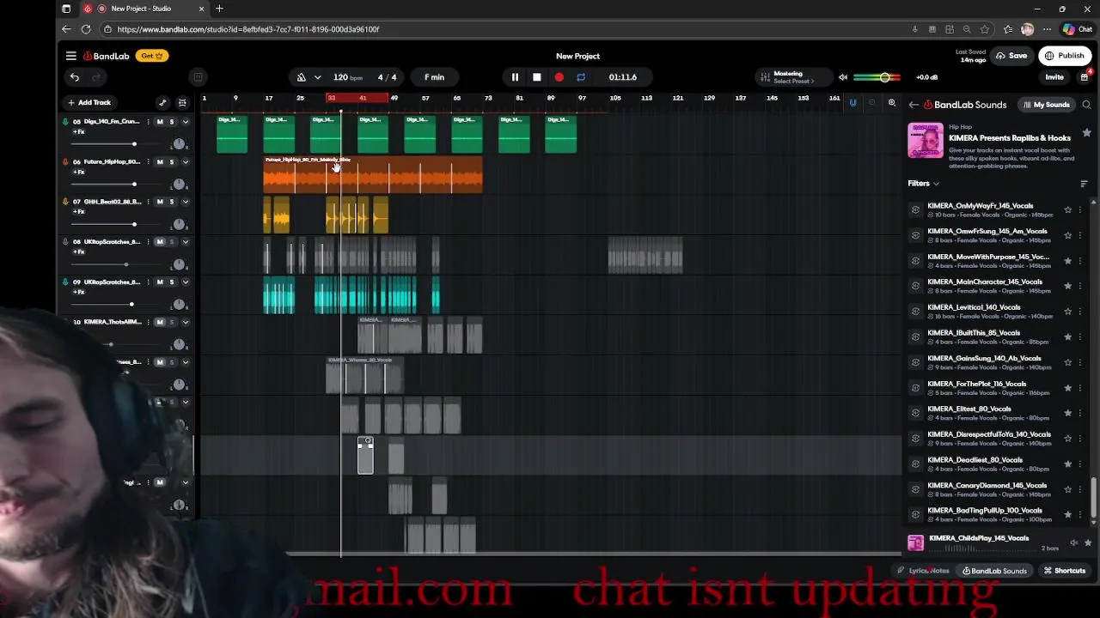Adjust volume slider of track 05 Digs_140
The image size is (1100, 618).
134,144
